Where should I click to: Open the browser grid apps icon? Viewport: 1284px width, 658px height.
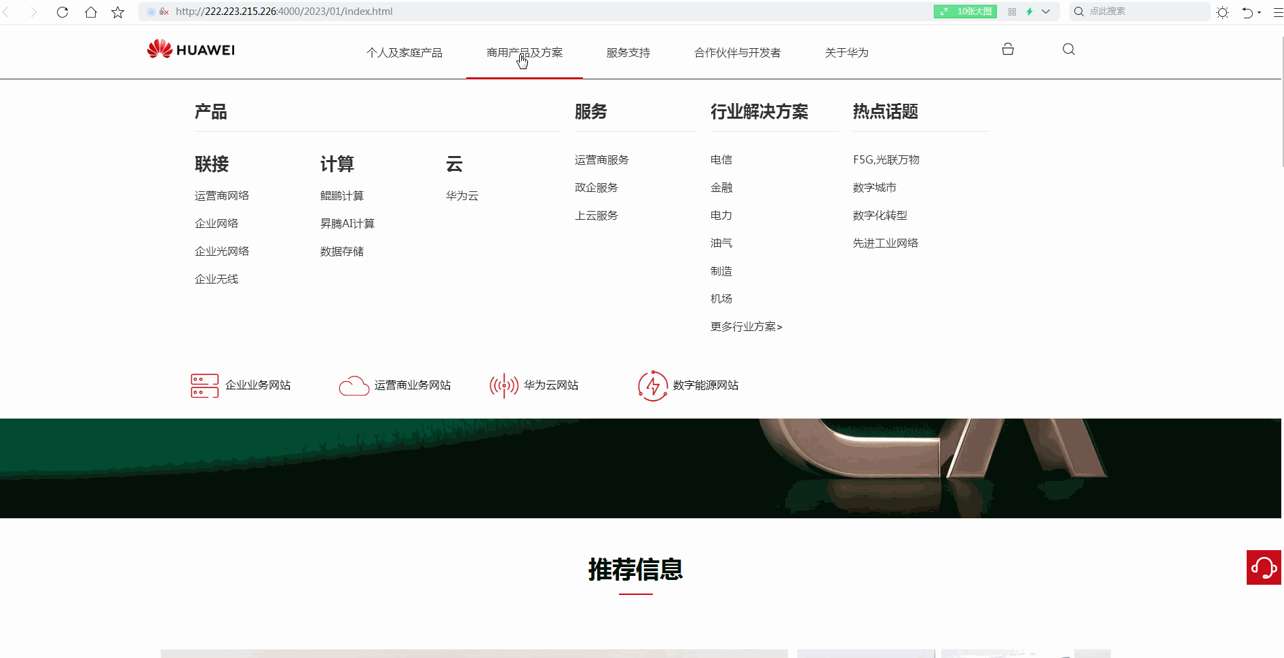[1012, 12]
